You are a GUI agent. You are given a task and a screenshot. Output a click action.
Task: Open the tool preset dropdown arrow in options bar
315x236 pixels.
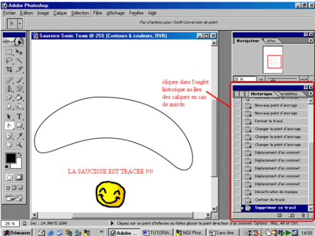point(20,24)
